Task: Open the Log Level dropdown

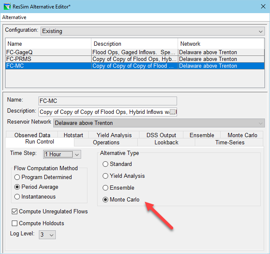Action: click(52, 235)
